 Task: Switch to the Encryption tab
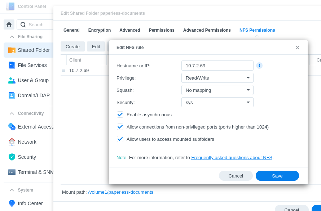point(99,30)
